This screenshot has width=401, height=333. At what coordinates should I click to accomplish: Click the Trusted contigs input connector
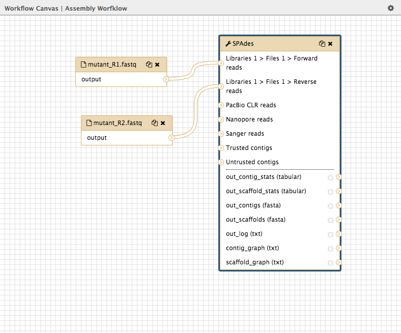[221, 148]
